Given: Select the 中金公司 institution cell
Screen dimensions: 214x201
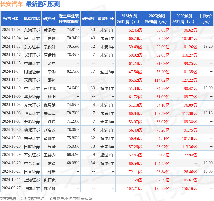Looking at the screenshot, I should [32, 163].
